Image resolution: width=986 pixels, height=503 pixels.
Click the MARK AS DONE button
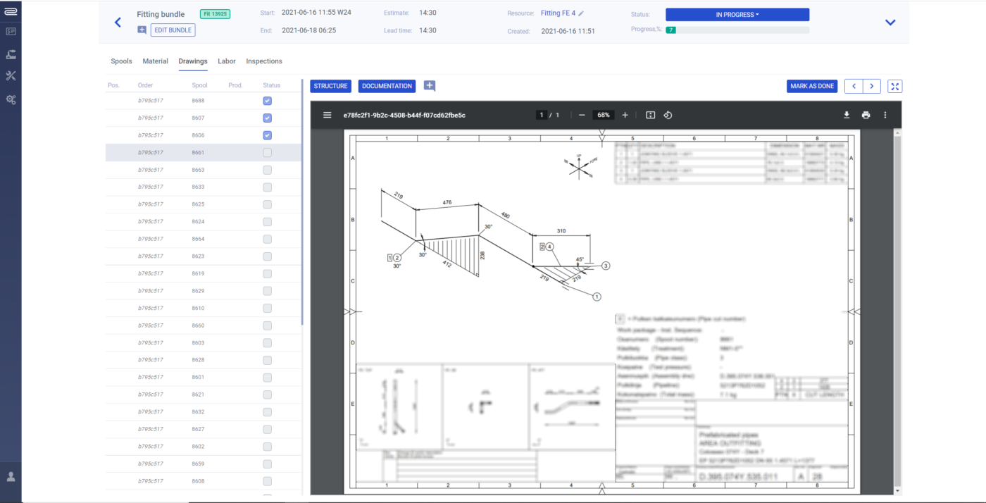[x=812, y=86]
